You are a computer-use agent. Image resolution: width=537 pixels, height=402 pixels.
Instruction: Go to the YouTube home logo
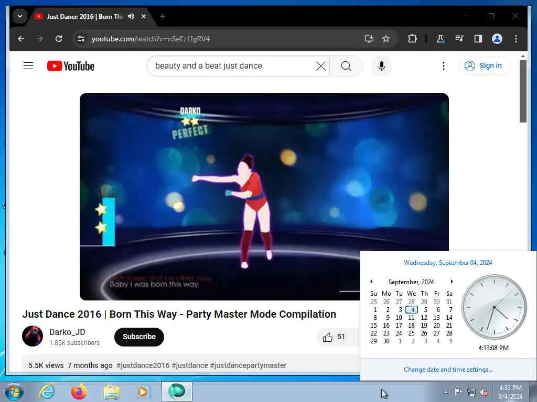coord(71,66)
